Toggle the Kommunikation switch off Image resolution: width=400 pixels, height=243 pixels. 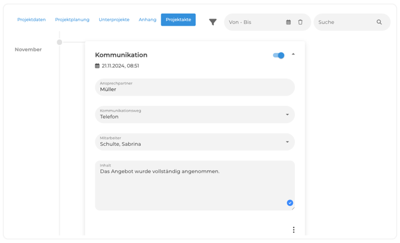click(x=279, y=55)
